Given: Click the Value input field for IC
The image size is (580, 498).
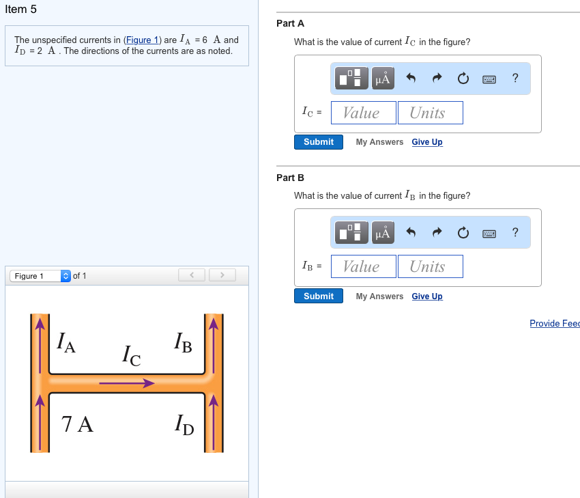Looking at the screenshot, I should (363, 112).
